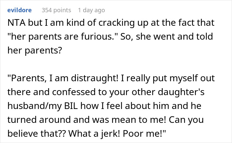Click the word "distraught!" in the second paragraph
Image resolution: width=232 pixels, height=143 pixels.
click(x=95, y=78)
